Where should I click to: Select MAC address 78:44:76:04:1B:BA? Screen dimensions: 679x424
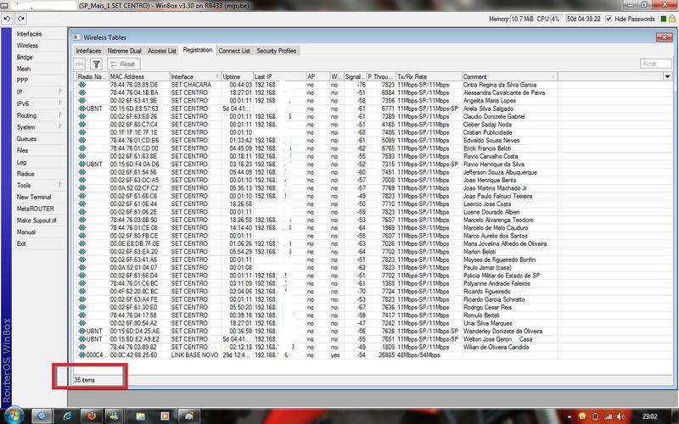pyautogui.click(x=134, y=92)
